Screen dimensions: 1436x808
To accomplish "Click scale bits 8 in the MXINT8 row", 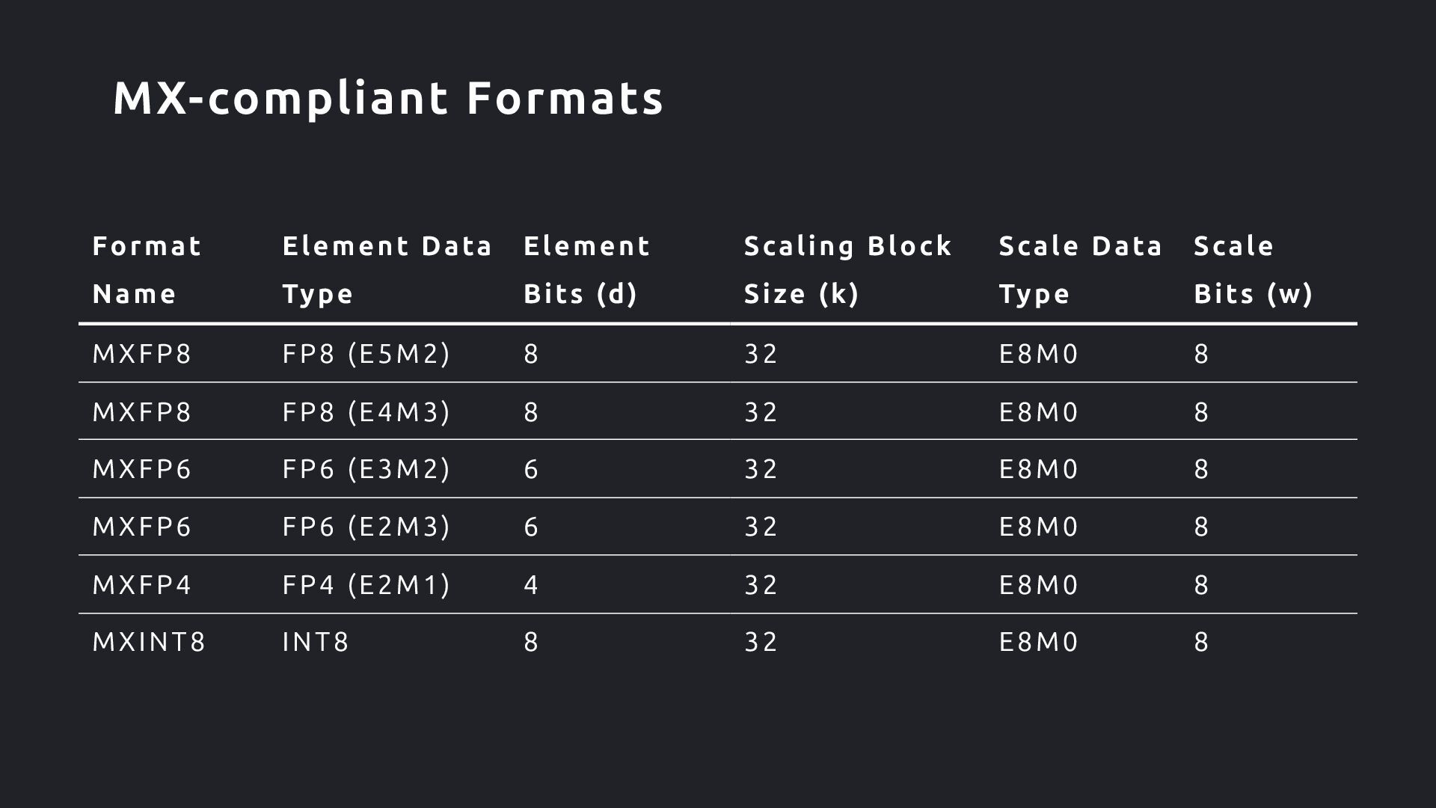I will click(1201, 642).
